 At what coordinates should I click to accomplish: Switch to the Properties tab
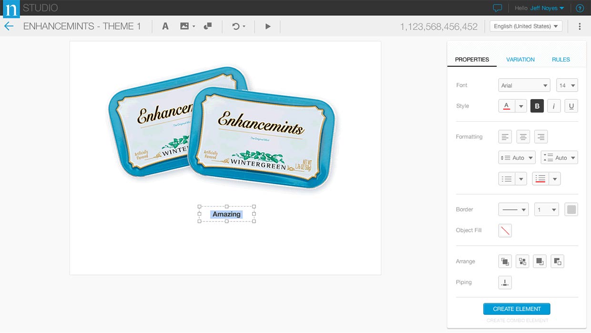[472, 60]
